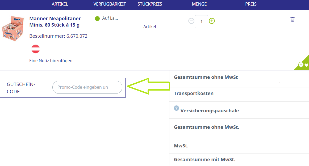Add to wishlist via heart icon corner

coord(306,65)
